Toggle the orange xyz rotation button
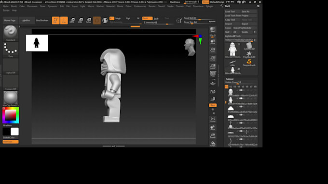Screen dimensions: 328x184 [213, 105]
